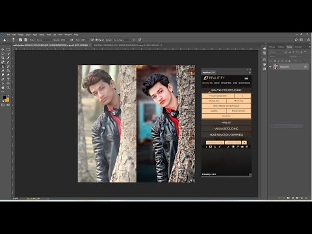This screenshot has width=312, height=234.
Task: Toggle ignore adjustment layers when cloning
Action: [134, 40]
